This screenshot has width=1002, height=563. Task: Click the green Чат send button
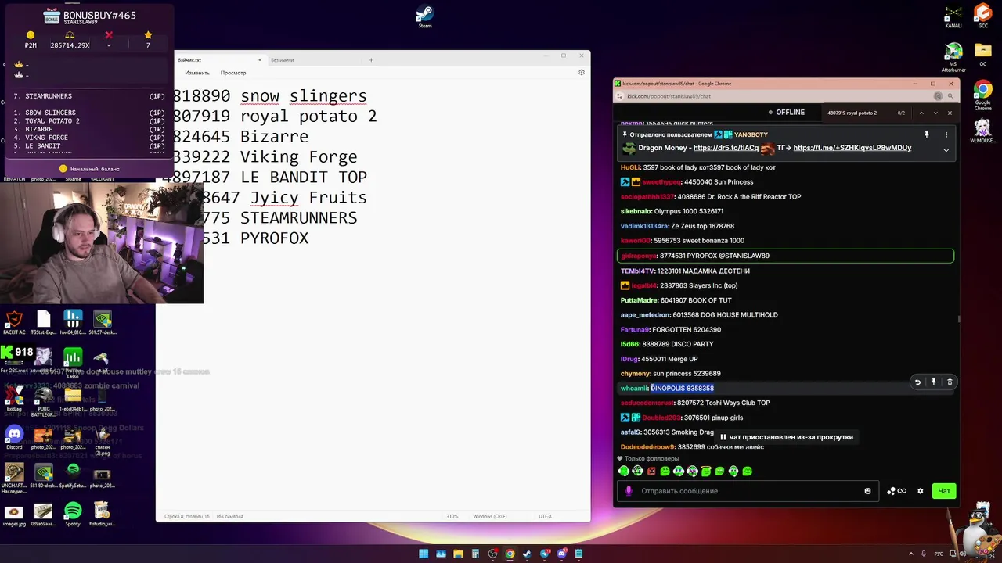tap(944, 491)
